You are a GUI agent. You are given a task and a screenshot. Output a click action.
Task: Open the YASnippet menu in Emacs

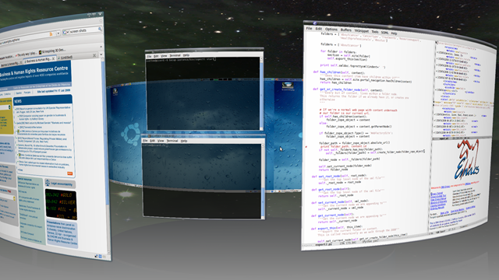coord(362,31)
